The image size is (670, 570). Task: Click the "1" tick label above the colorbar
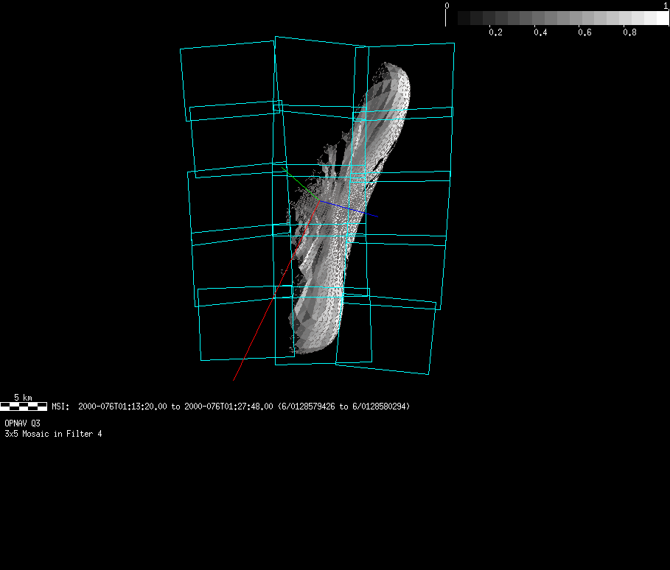point(666,6)
